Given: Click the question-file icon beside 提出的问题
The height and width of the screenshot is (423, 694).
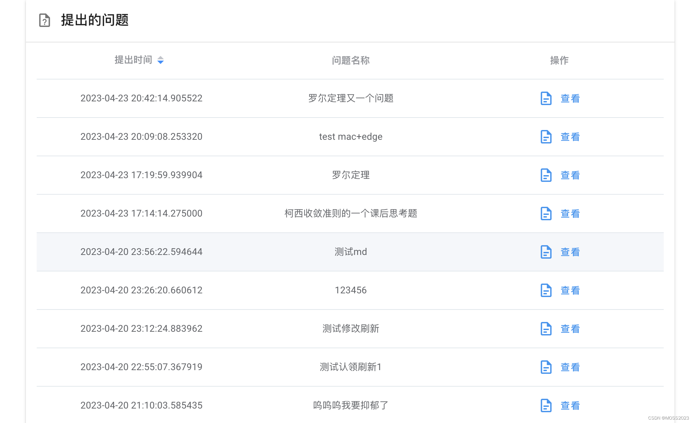Looking at the screenshot, I should [x=44, y=20].
